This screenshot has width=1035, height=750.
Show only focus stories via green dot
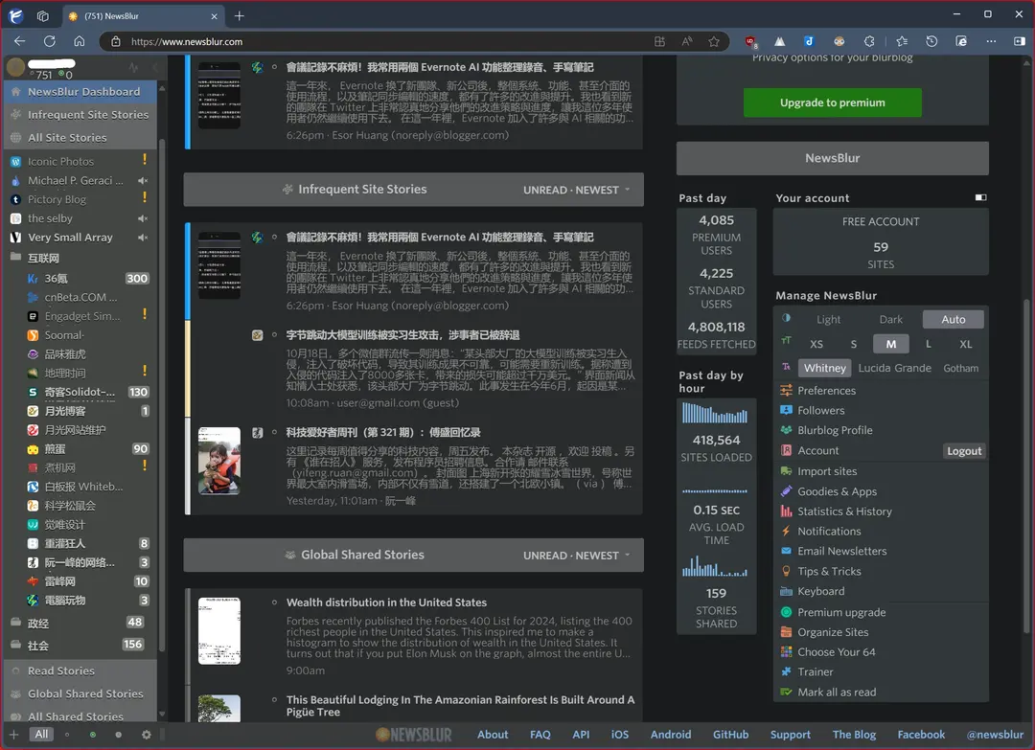click(93, 735)
